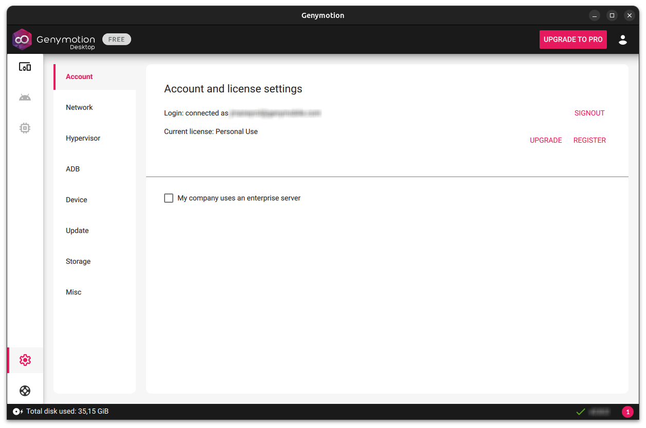Click the REGISTER link

click(589, 140)
